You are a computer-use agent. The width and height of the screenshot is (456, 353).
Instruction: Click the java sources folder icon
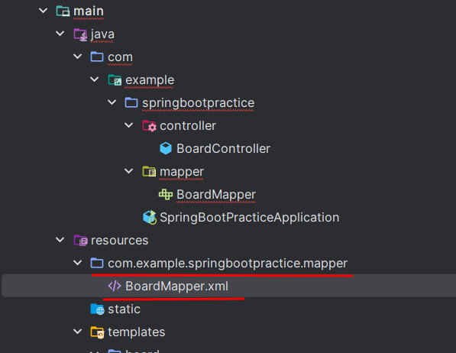pos(80,34)
